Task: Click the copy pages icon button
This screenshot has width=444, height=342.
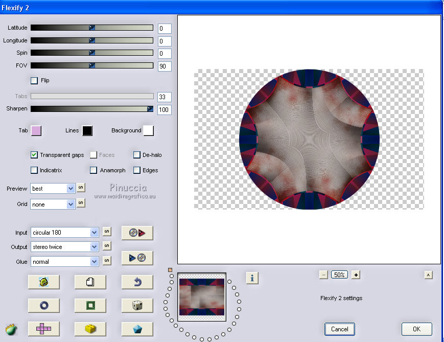Action: (90, 282)
